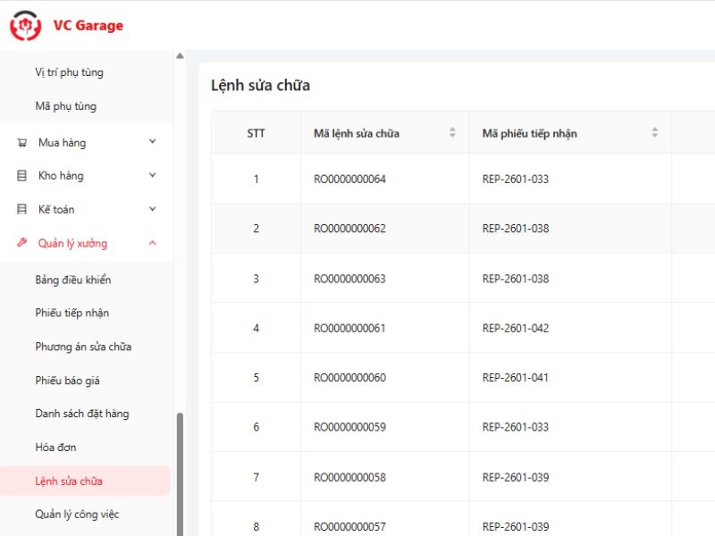Sort by Mã phiếu tiếp nhận column arrows

[x=654, y=133]
